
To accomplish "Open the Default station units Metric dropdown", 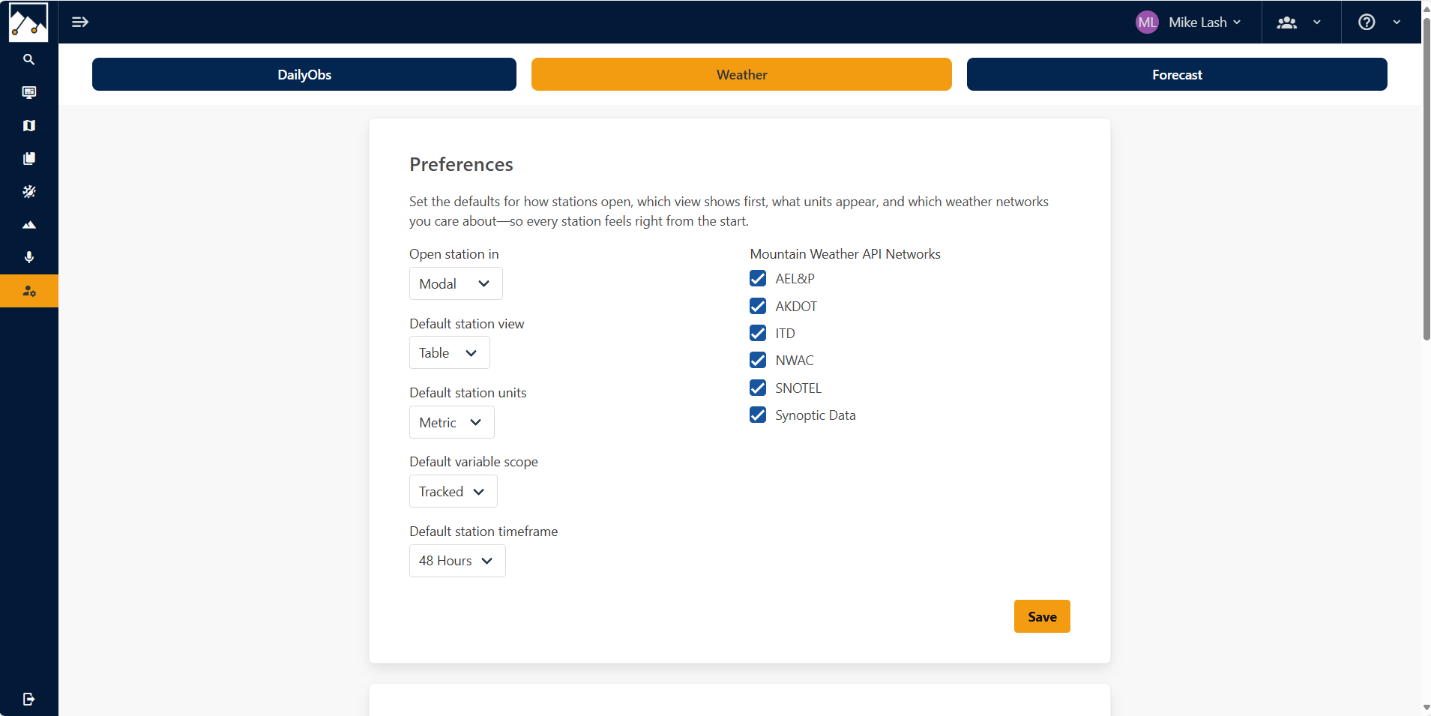I will click(x=451, y=422).
